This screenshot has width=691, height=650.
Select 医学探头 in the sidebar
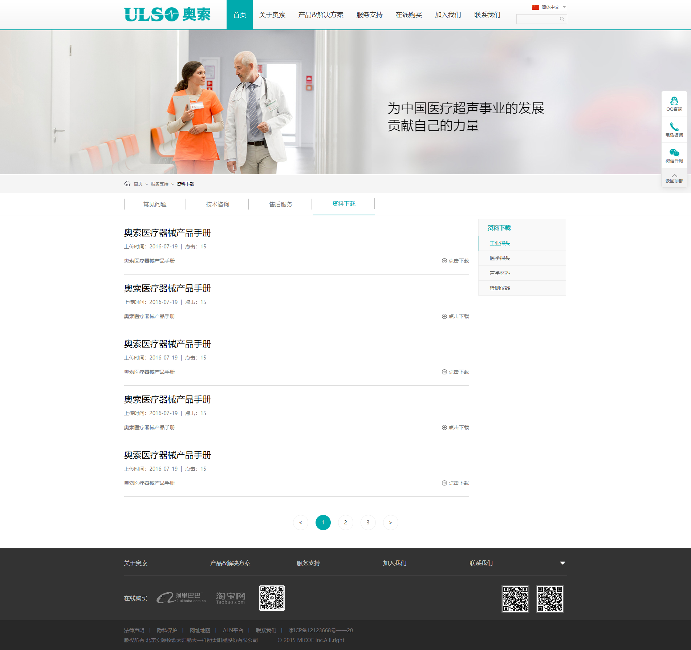pyautogui.click(x=500, y=258)
